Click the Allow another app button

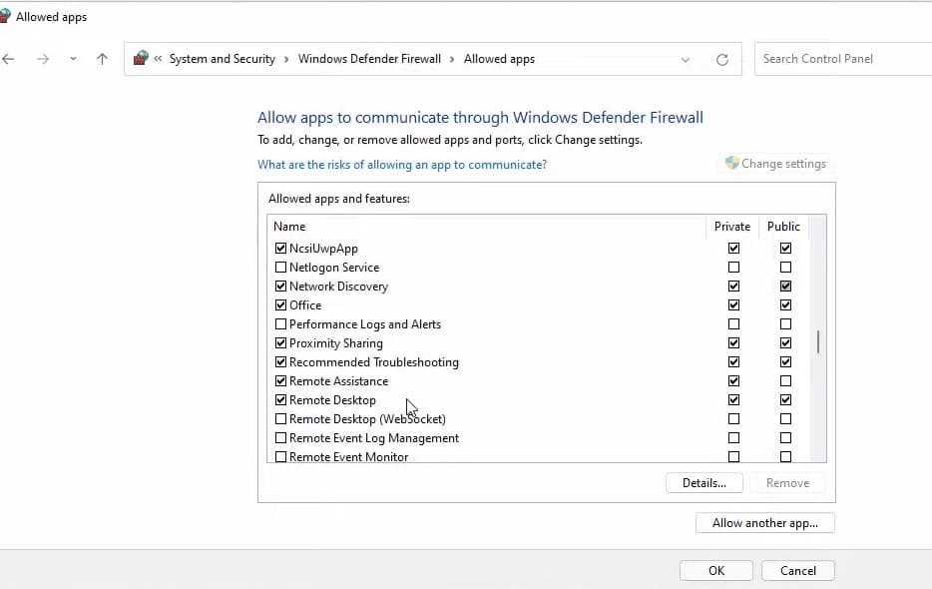[764, 523]
